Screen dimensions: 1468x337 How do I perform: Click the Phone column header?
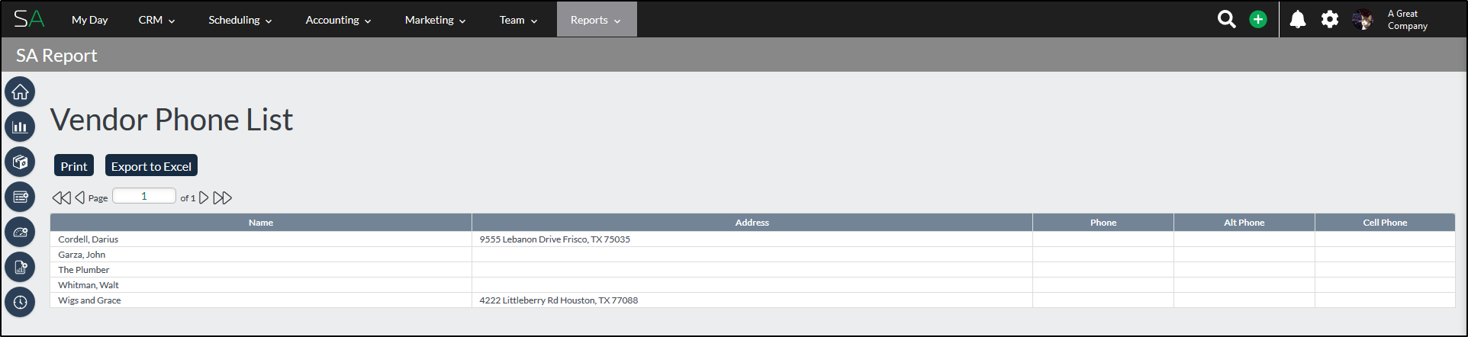point(1103,223)
